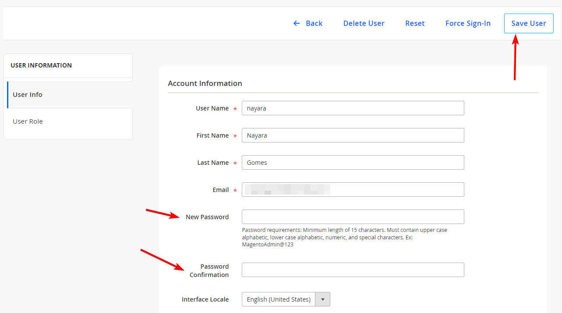The image size is (562, 313).
Task: Open the User Info tab
Action: 70,95
